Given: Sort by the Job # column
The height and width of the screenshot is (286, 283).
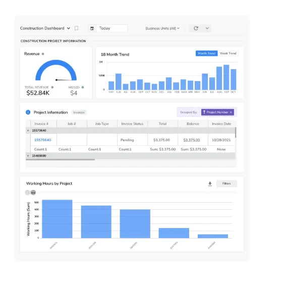Looking at the screenshot, I should tap(72, 124).
